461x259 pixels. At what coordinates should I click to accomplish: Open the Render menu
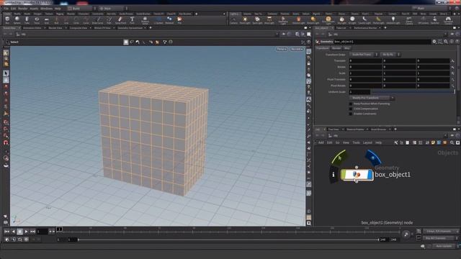pos(22,9)
